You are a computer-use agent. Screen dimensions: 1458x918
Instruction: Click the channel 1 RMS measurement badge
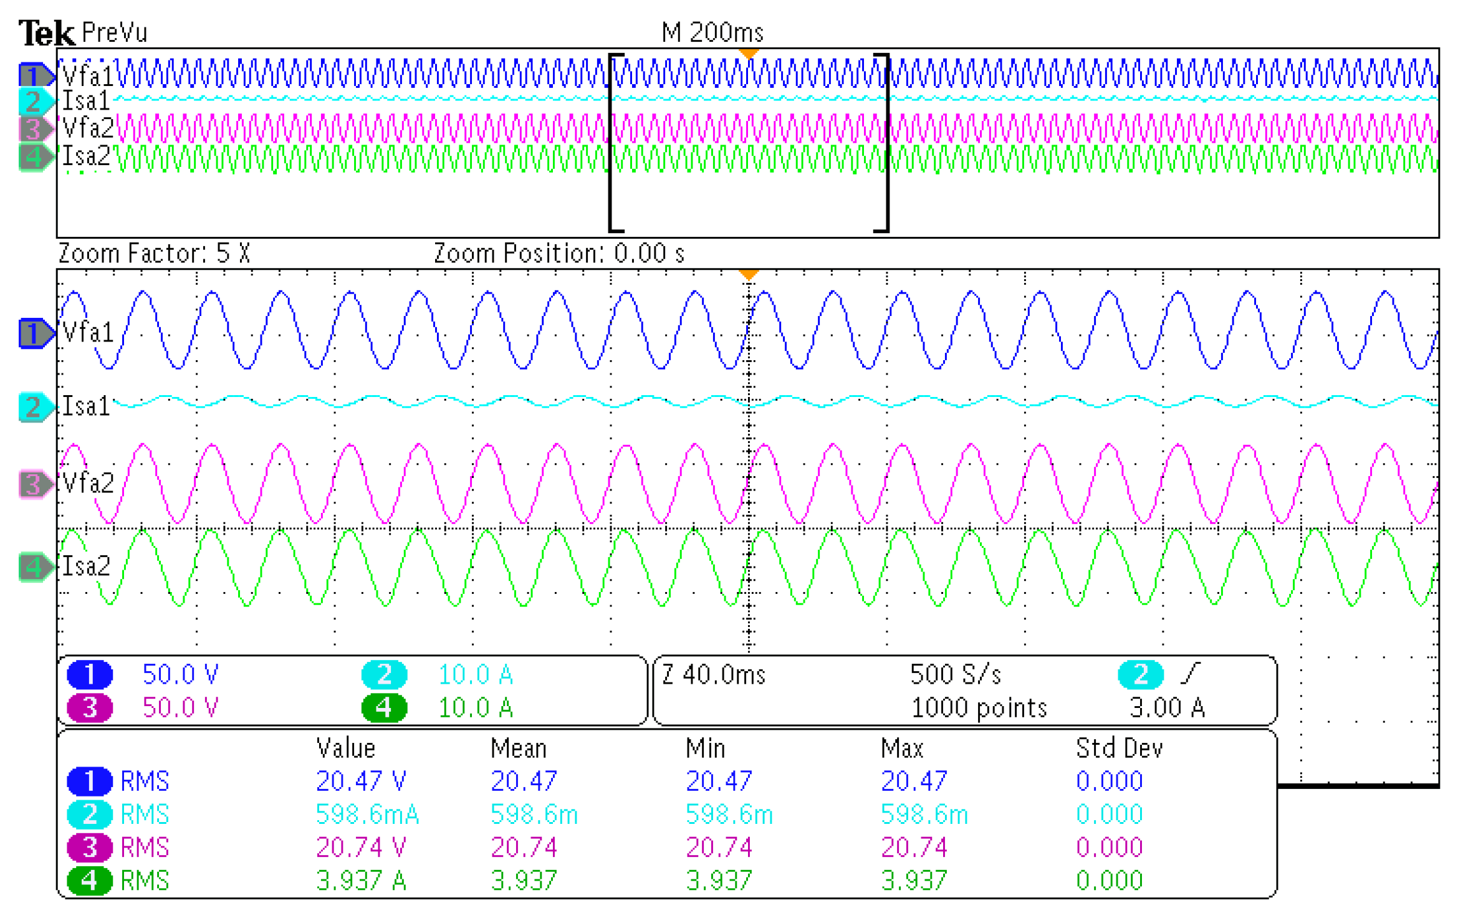(90, 782)
